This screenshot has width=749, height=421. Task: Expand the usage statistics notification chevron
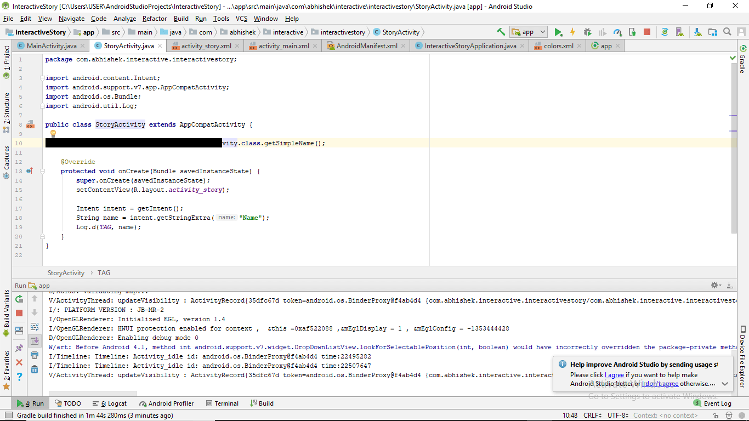[x=725, y=384]
